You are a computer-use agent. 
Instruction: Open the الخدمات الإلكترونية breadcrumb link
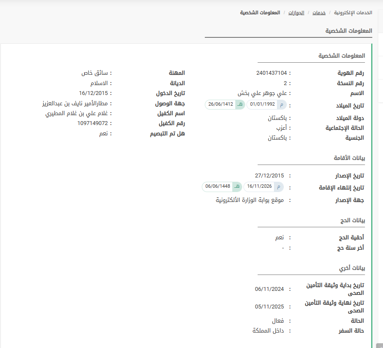click(353, 13)
